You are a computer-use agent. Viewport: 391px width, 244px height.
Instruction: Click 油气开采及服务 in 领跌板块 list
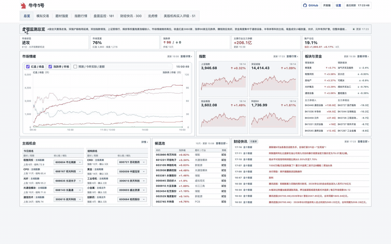pyautogui.click(x=345, y=68)
